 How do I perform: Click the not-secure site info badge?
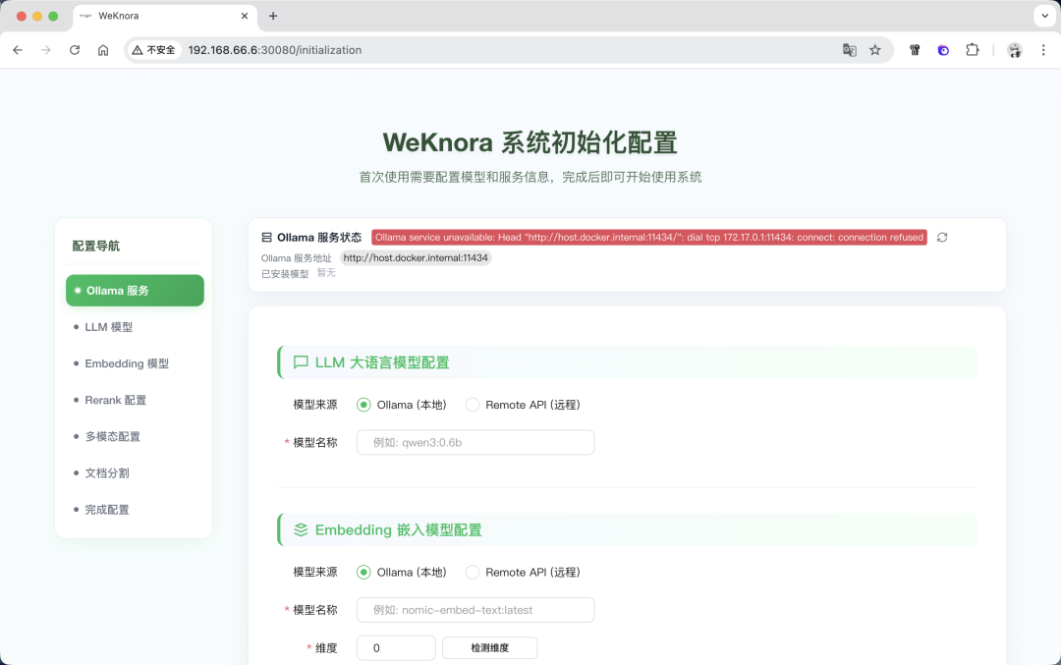[154, 50]
